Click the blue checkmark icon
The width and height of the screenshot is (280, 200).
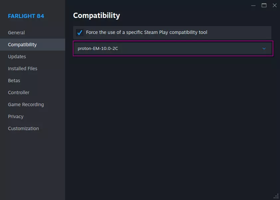79,33
